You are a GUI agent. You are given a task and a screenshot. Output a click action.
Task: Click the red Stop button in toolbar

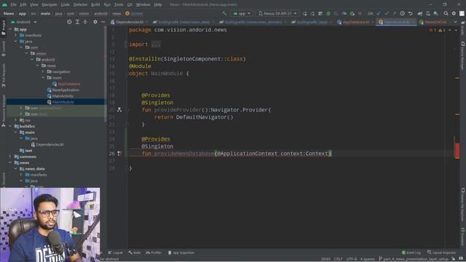(360, 13)
